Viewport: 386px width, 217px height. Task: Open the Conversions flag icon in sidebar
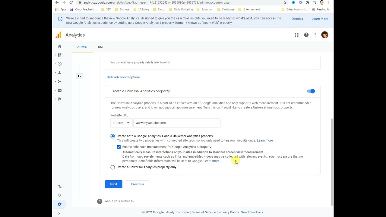click(59, 99)
